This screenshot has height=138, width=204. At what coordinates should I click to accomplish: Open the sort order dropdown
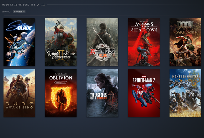click(19, 11)
